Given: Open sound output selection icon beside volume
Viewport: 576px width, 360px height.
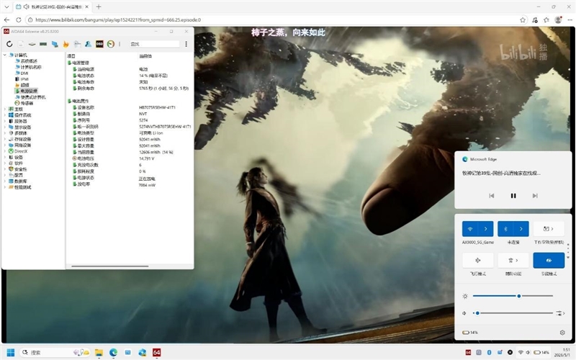Looking at the screenshot, I should (x=560, y=313).
